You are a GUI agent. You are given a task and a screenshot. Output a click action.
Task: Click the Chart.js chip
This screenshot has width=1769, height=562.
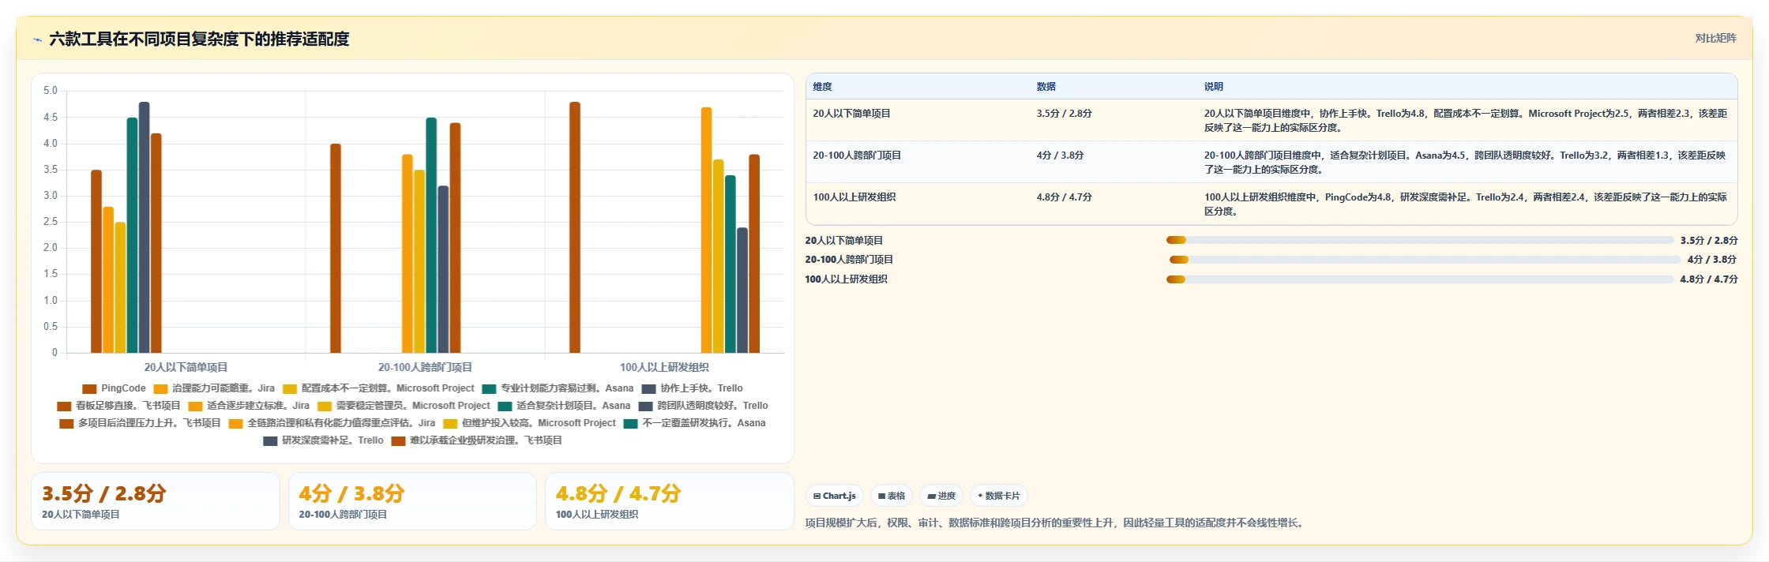[834, 496]
